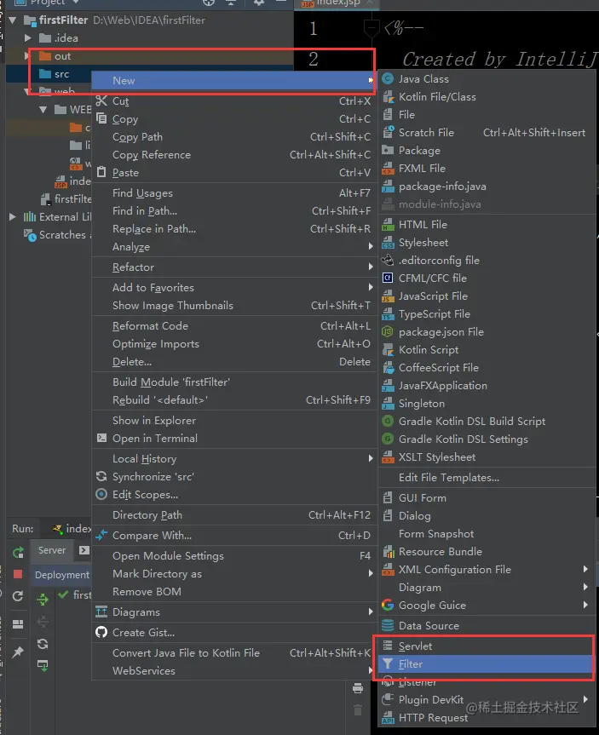599x735 pixels.
Task: Click the Edit Scopes circle icon
Action: point(101,494)
